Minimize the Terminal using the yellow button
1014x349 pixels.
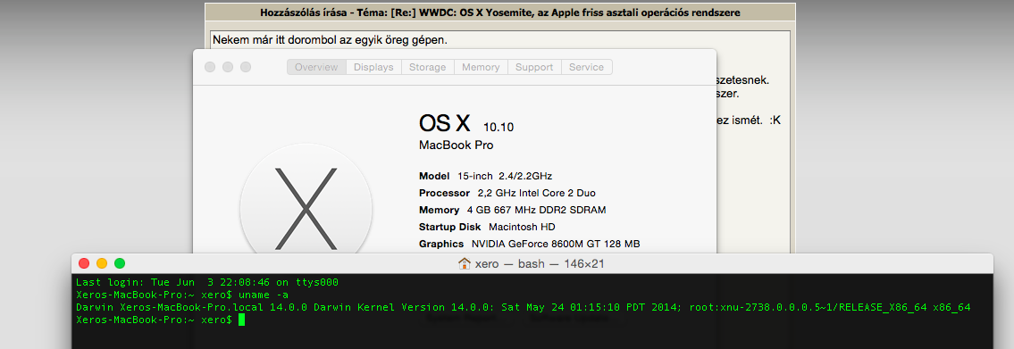point(102,263)
